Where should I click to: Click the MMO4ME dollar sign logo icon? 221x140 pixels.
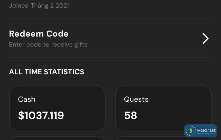(x=191, y=131)
